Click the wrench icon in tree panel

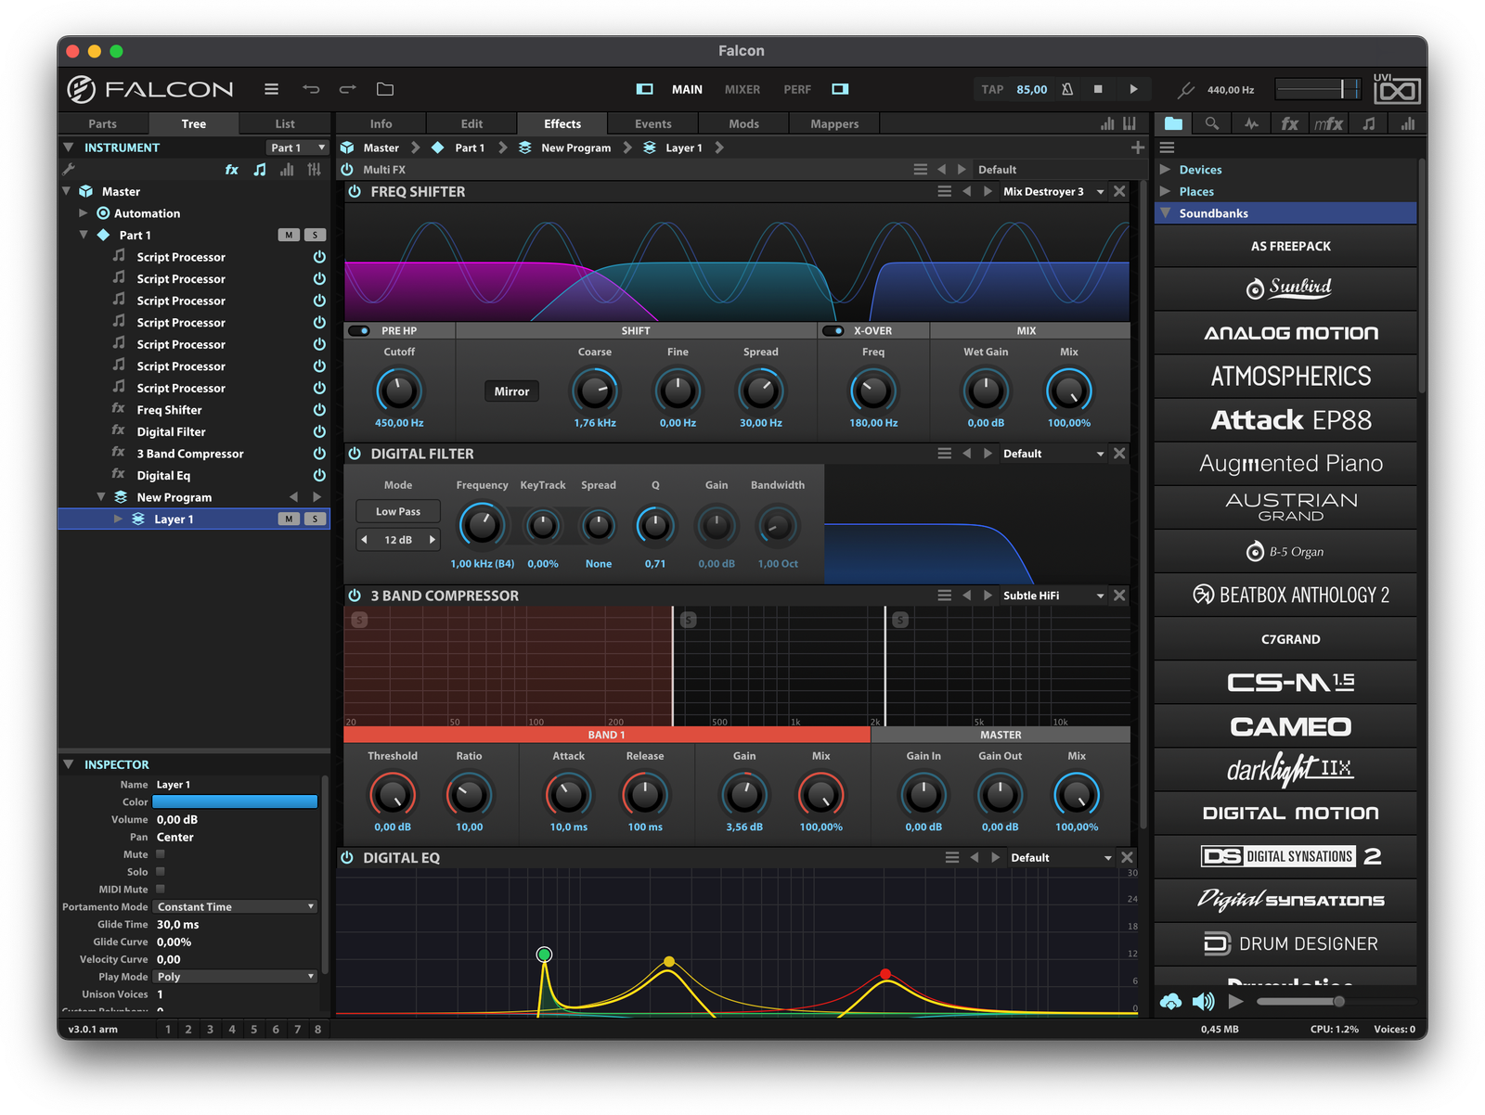tap(69, 170)
